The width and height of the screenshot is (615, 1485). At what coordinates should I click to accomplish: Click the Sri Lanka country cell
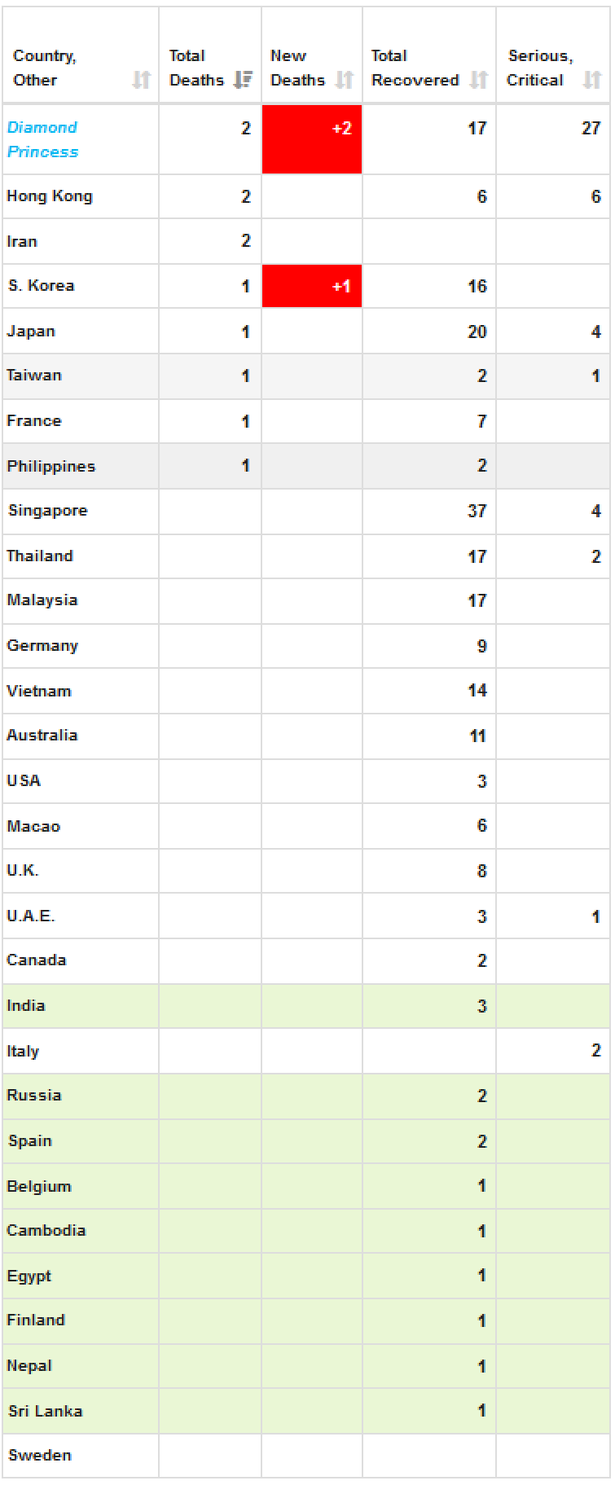pos(81,1411)
